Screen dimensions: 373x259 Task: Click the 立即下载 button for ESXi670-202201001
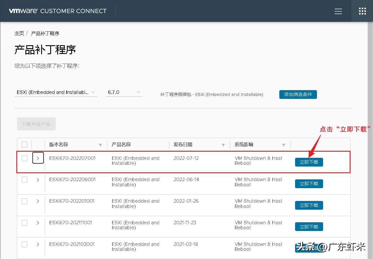309,205
